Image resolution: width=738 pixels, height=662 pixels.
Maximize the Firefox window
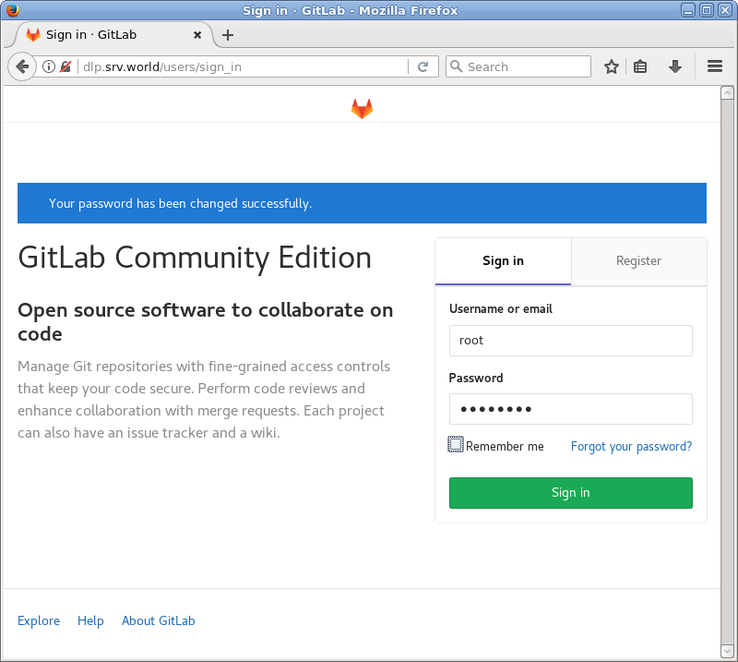point(706,10)
